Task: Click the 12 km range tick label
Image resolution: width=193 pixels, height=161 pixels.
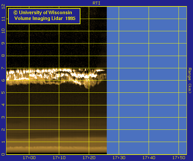Action: [3, 6]
